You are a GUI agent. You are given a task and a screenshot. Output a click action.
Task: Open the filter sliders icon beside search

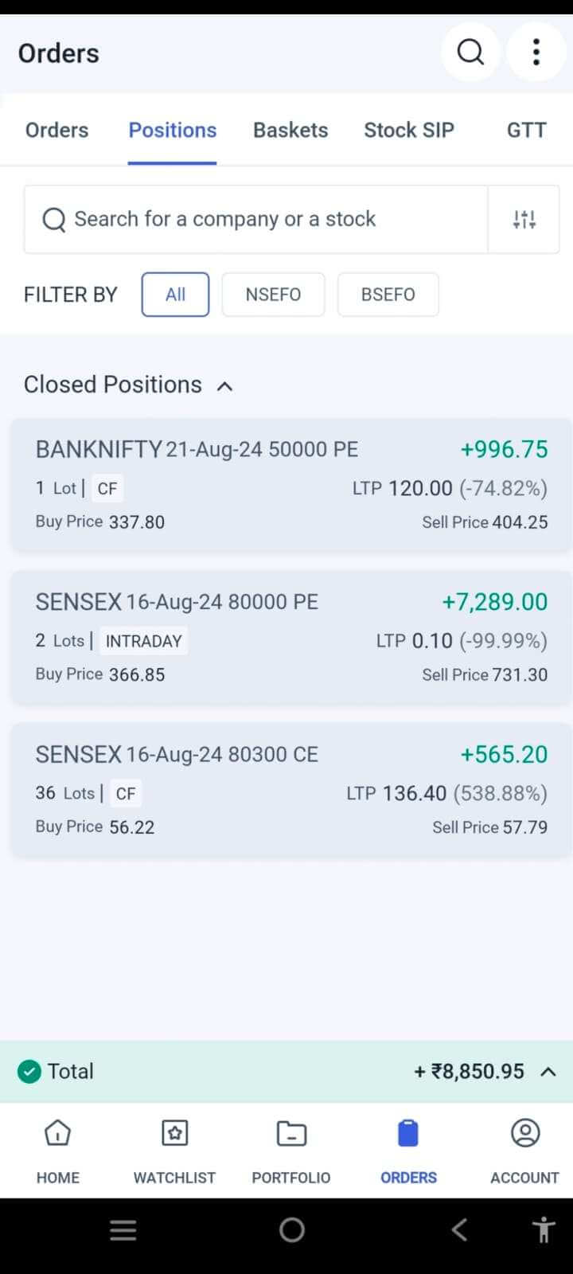524,220
